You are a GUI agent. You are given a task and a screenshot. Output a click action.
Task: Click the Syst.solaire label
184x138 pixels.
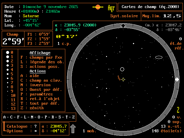click(x=124, y=16)
